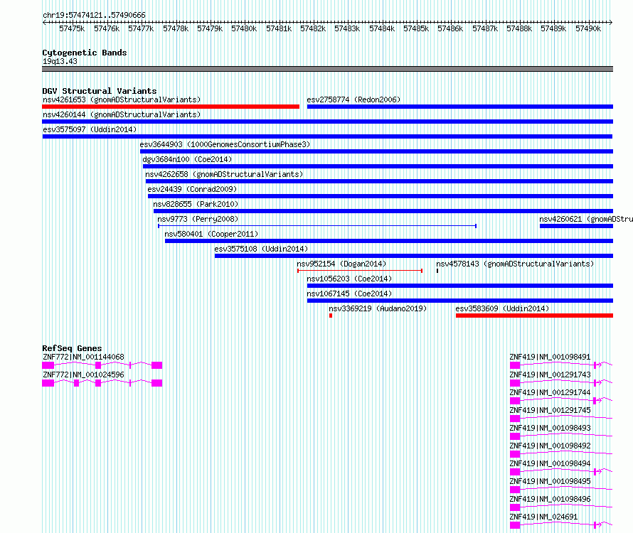Click ZNF419|NM_001098496 transcript label
Screen dimensions: 633x533
click(550, 499)
